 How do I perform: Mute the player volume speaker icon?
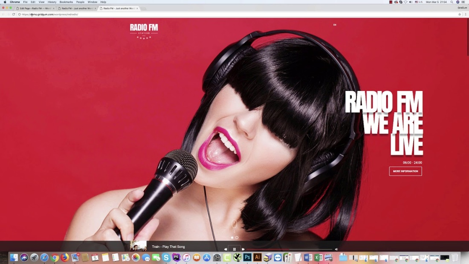336,249
